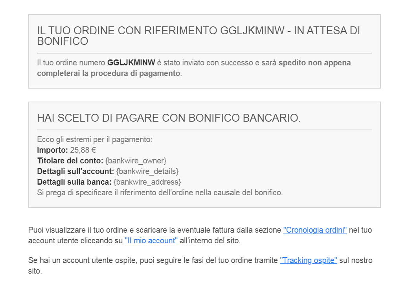Click the amount value 25,88 €
This screenshot has width=399, height=287.
83,150
